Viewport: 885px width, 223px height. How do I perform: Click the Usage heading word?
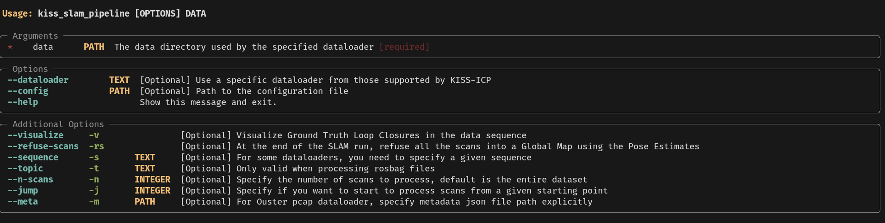click(18, 14)
